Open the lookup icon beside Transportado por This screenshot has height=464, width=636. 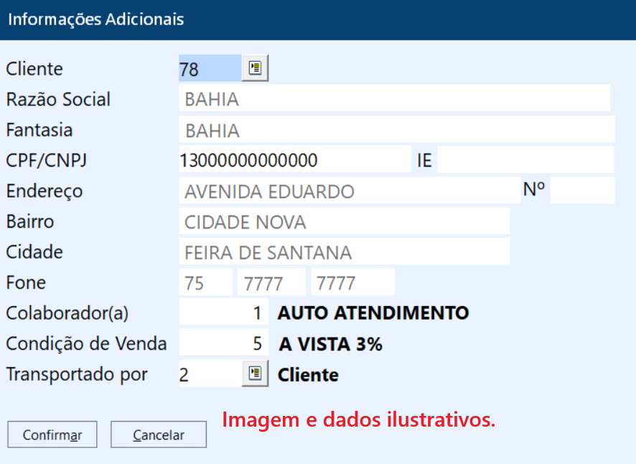255,373
